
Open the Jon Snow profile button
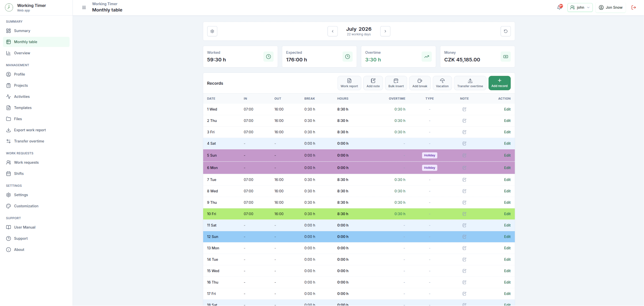(611, 7)
